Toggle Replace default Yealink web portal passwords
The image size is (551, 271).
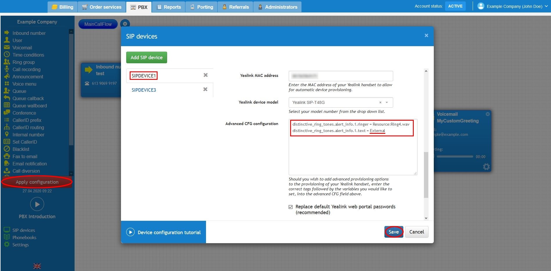click(290, 207)
